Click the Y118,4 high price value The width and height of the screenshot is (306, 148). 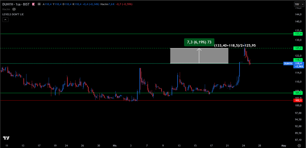[x=57, y=4]
